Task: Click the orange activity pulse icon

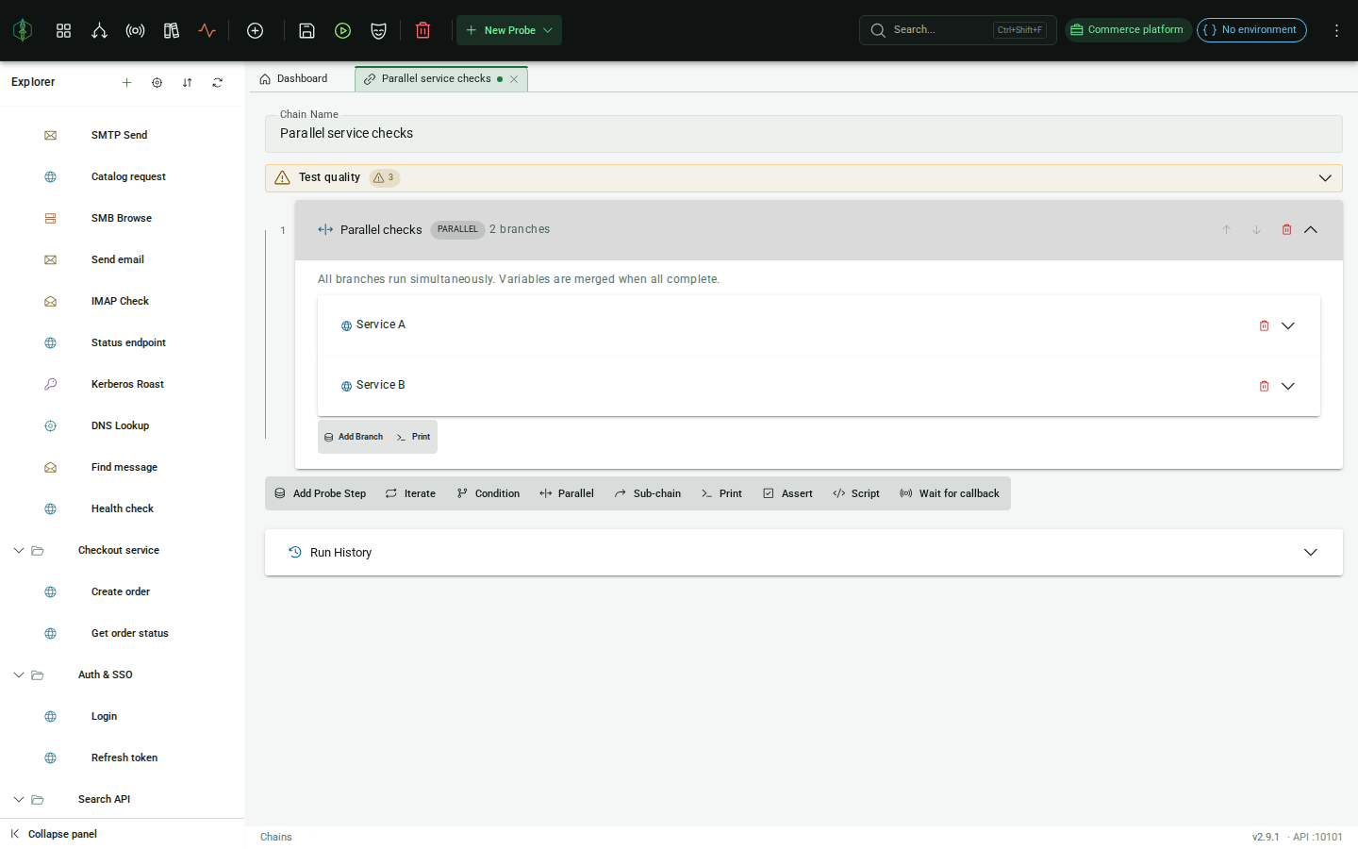Action: click(207, 30)
